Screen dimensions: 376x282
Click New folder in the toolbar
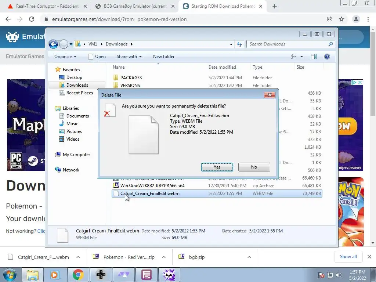pyautogui.click(x=164, y=57)
